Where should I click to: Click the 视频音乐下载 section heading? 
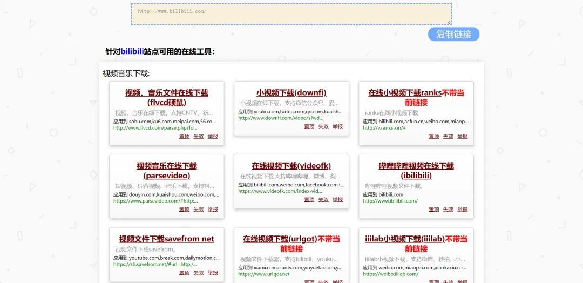pos(126,73)
